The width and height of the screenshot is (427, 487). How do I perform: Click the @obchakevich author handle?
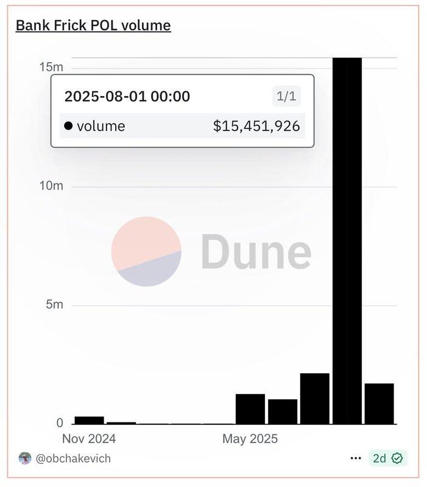73,458
